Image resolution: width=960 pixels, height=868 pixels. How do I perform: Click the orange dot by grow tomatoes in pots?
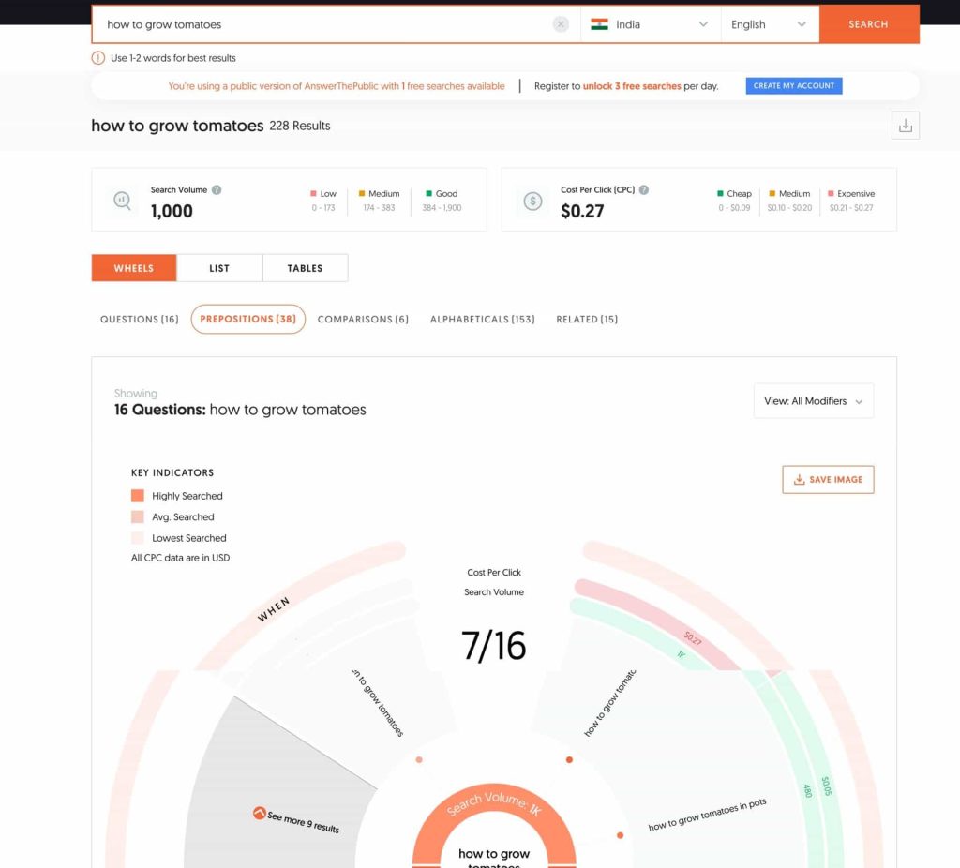pyautogui.click(x=621, y=835)
